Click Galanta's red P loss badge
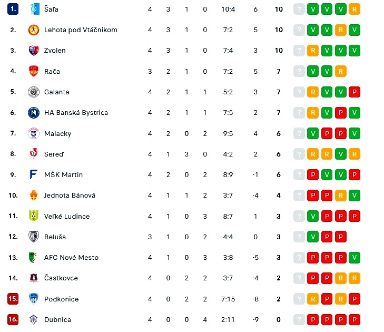This screenshot has width=384, height=332. click(355, 92)
